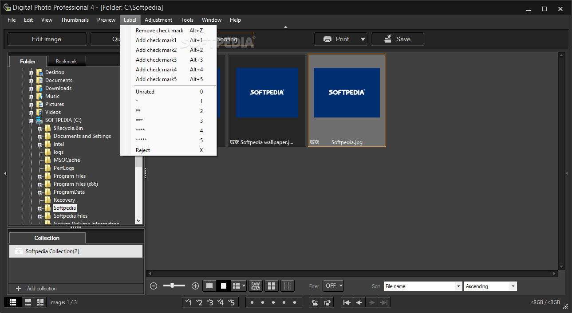Image resolution: width=572 pixels, height=313 pixels.
Task: Open the Sort by File name dropdown
Action: tap(422, 286)
